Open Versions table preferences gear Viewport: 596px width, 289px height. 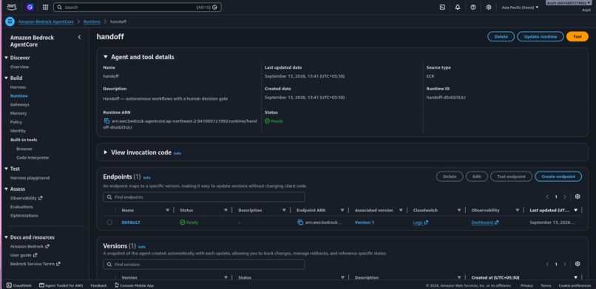(x=578, y=264)
